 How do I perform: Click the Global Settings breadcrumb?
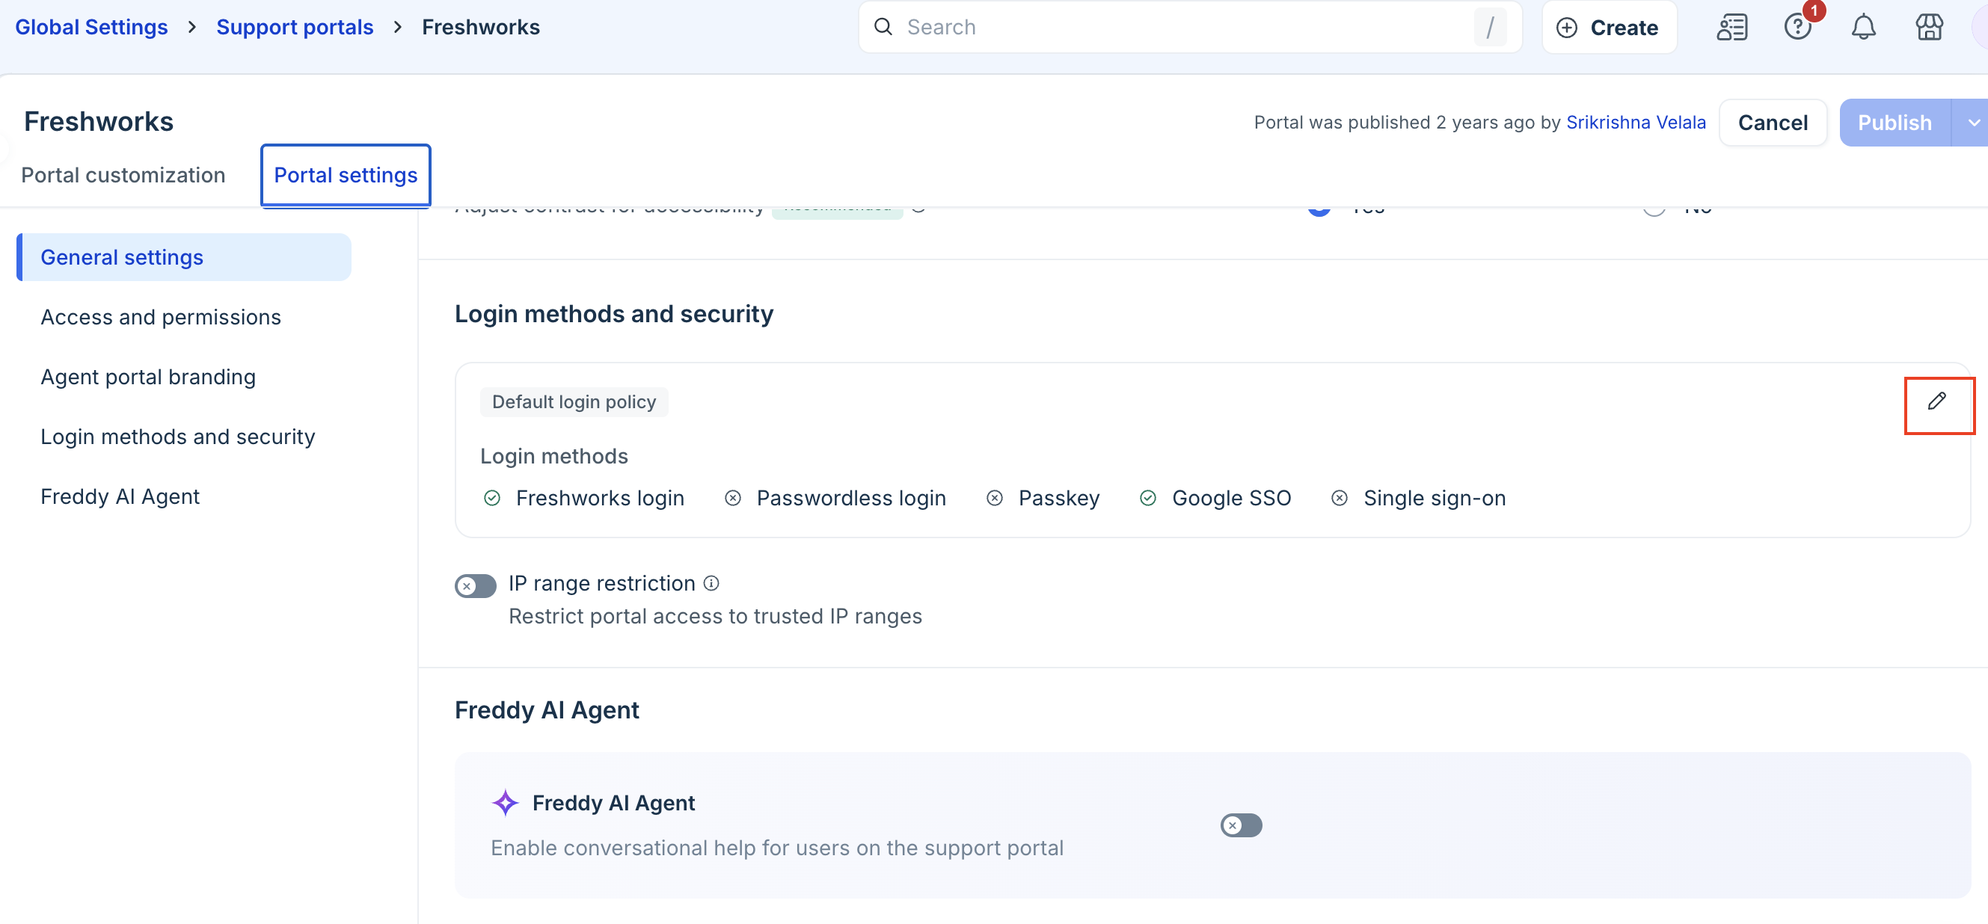91,27
